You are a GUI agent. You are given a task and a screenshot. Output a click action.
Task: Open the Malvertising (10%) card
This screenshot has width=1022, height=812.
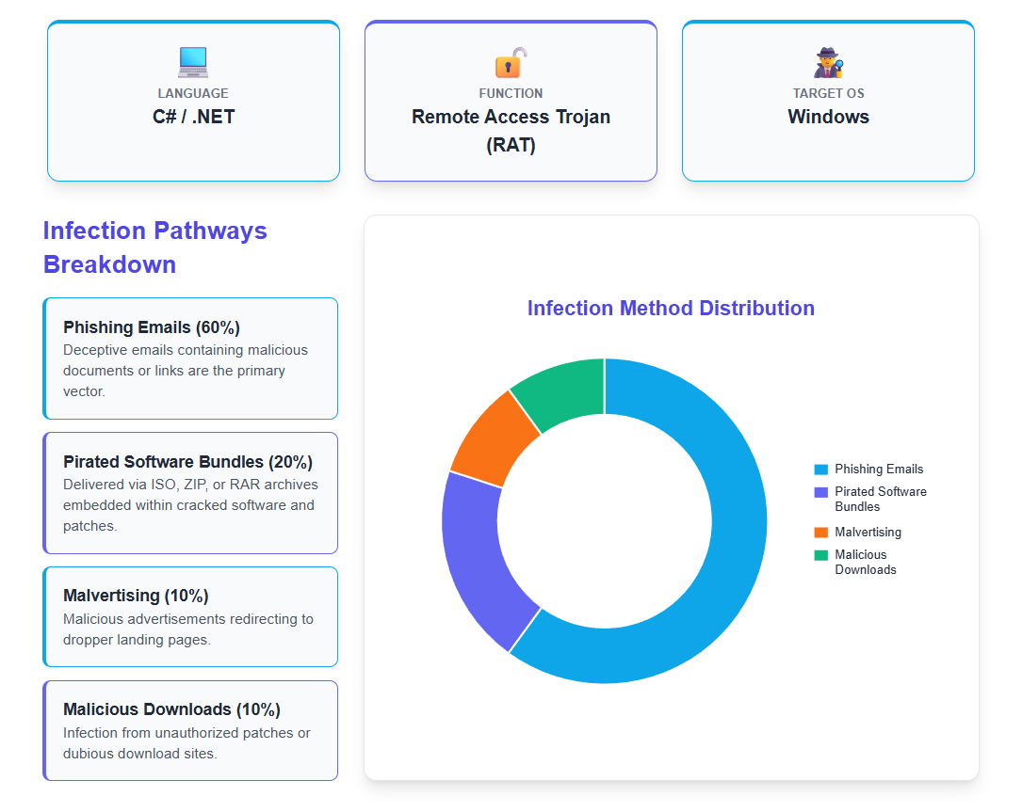pos(191,616)
